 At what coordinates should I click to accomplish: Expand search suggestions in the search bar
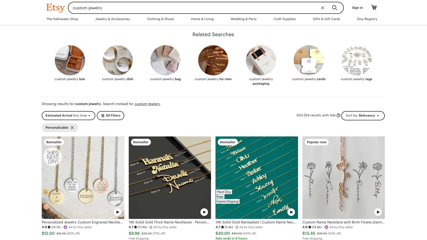[x=176, y=8]
